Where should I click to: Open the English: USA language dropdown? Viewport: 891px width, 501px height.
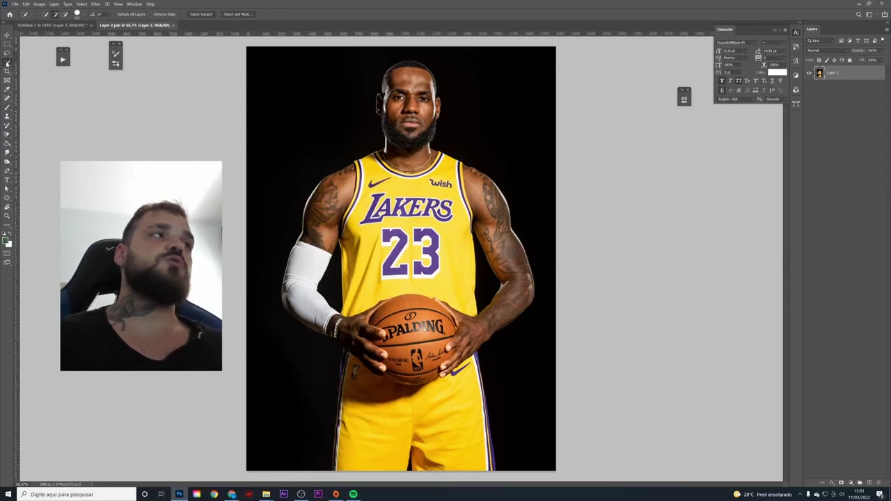[736, 99]
